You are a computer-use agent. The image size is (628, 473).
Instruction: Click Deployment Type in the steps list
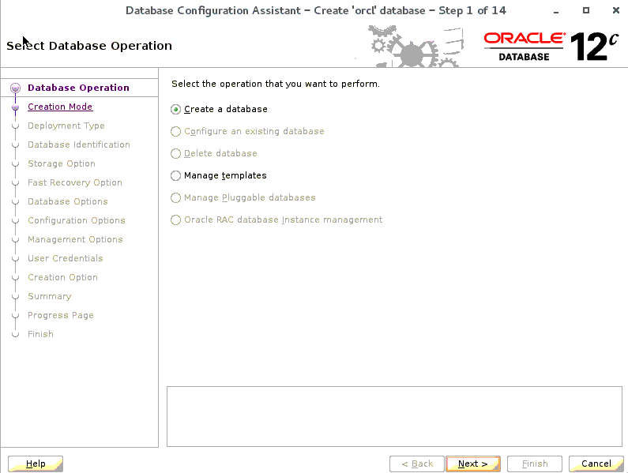tap(66, 126)
